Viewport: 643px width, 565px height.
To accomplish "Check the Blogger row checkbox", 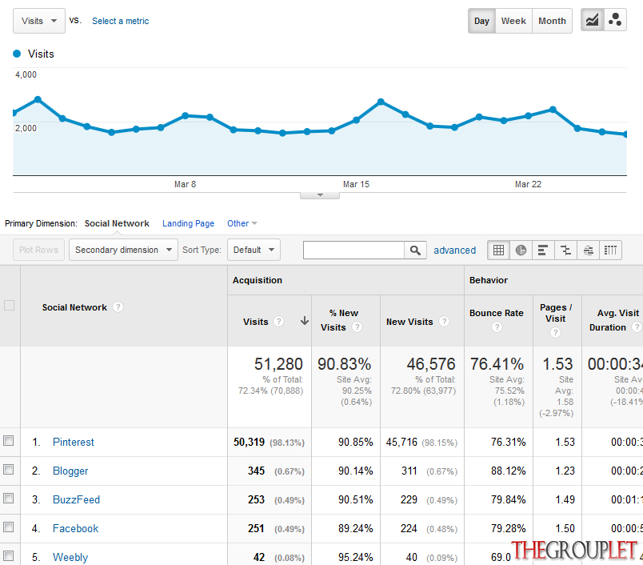I will [9, 470].
